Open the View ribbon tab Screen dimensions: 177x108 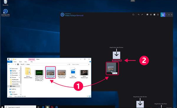(x=26, y=62)
